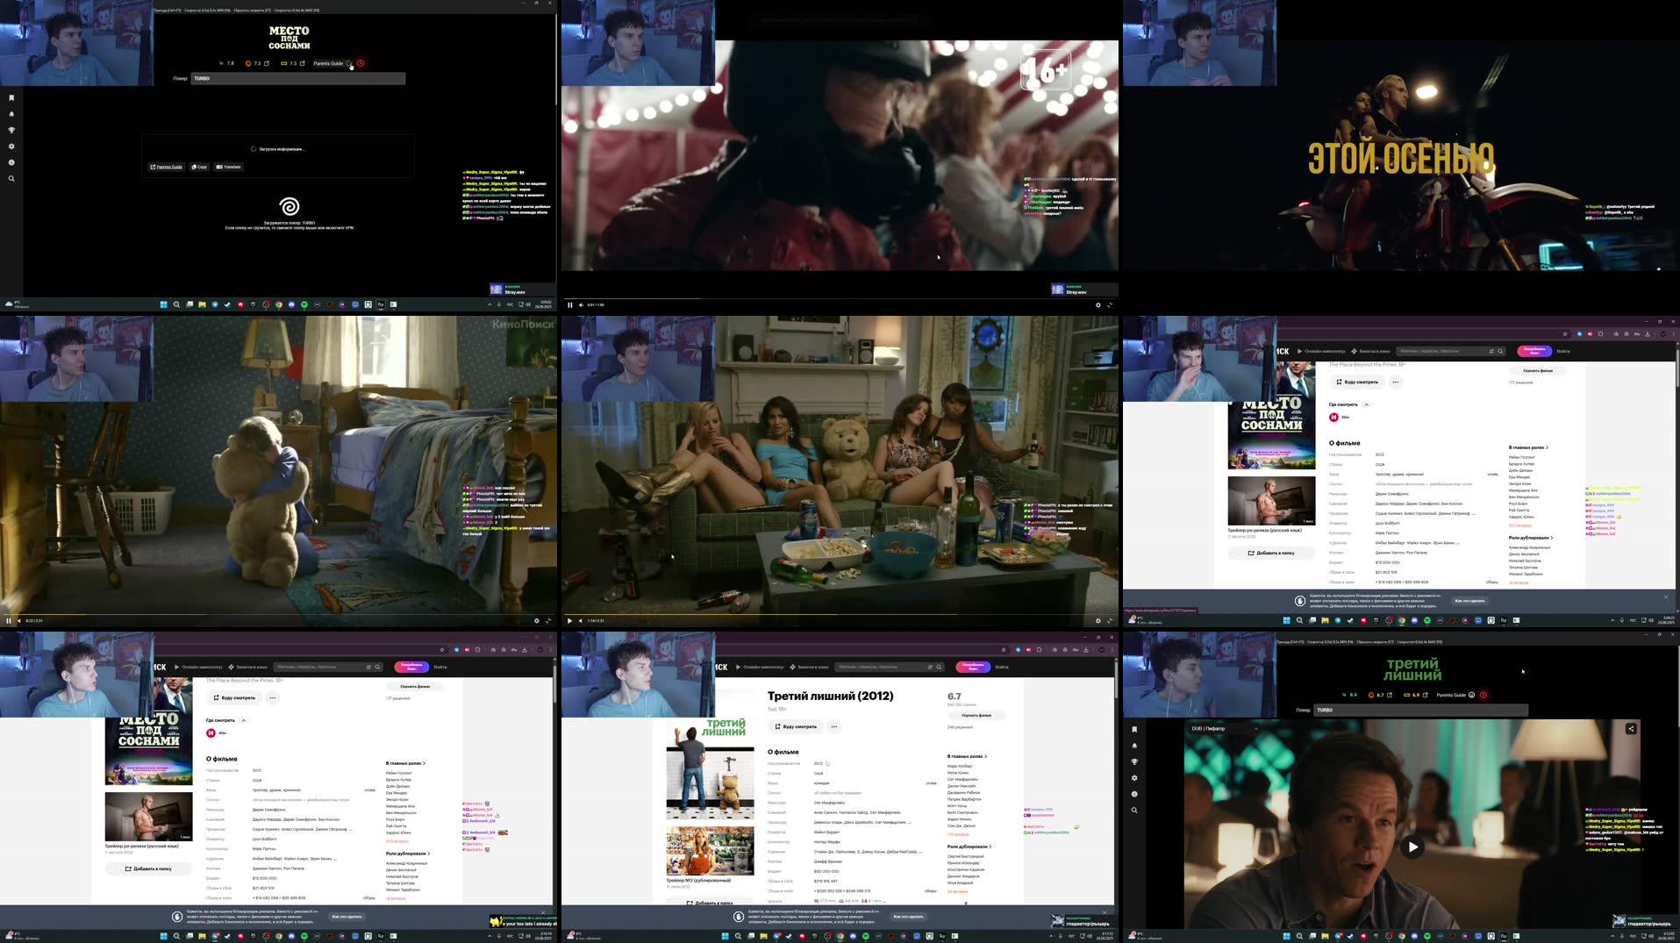
Task: Resume the Ted couch party trailer
Action: 570,621
